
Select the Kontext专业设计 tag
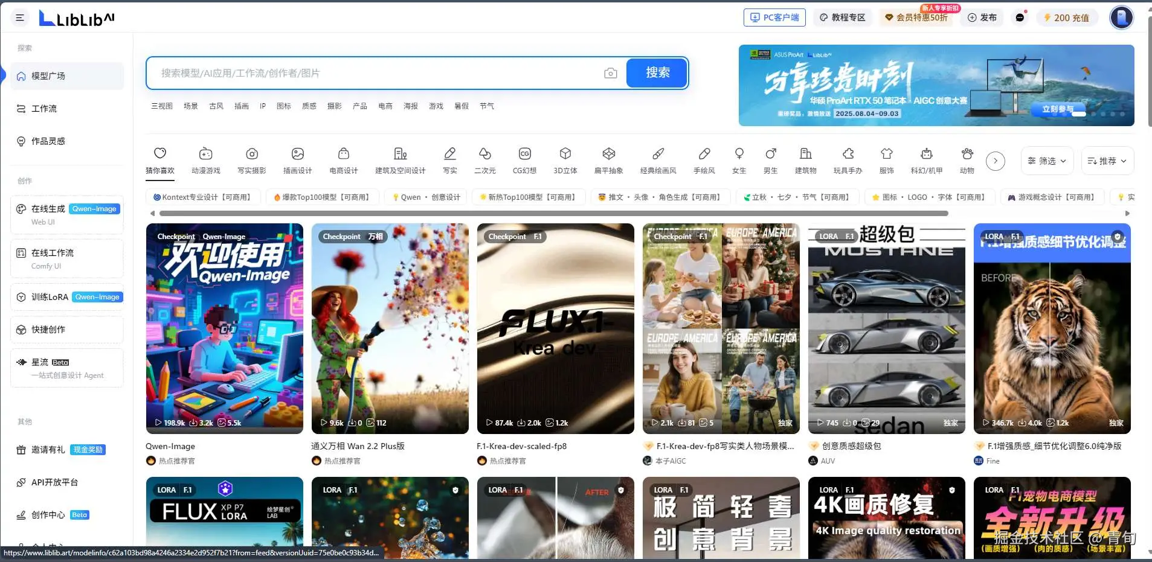click(202, 197)
